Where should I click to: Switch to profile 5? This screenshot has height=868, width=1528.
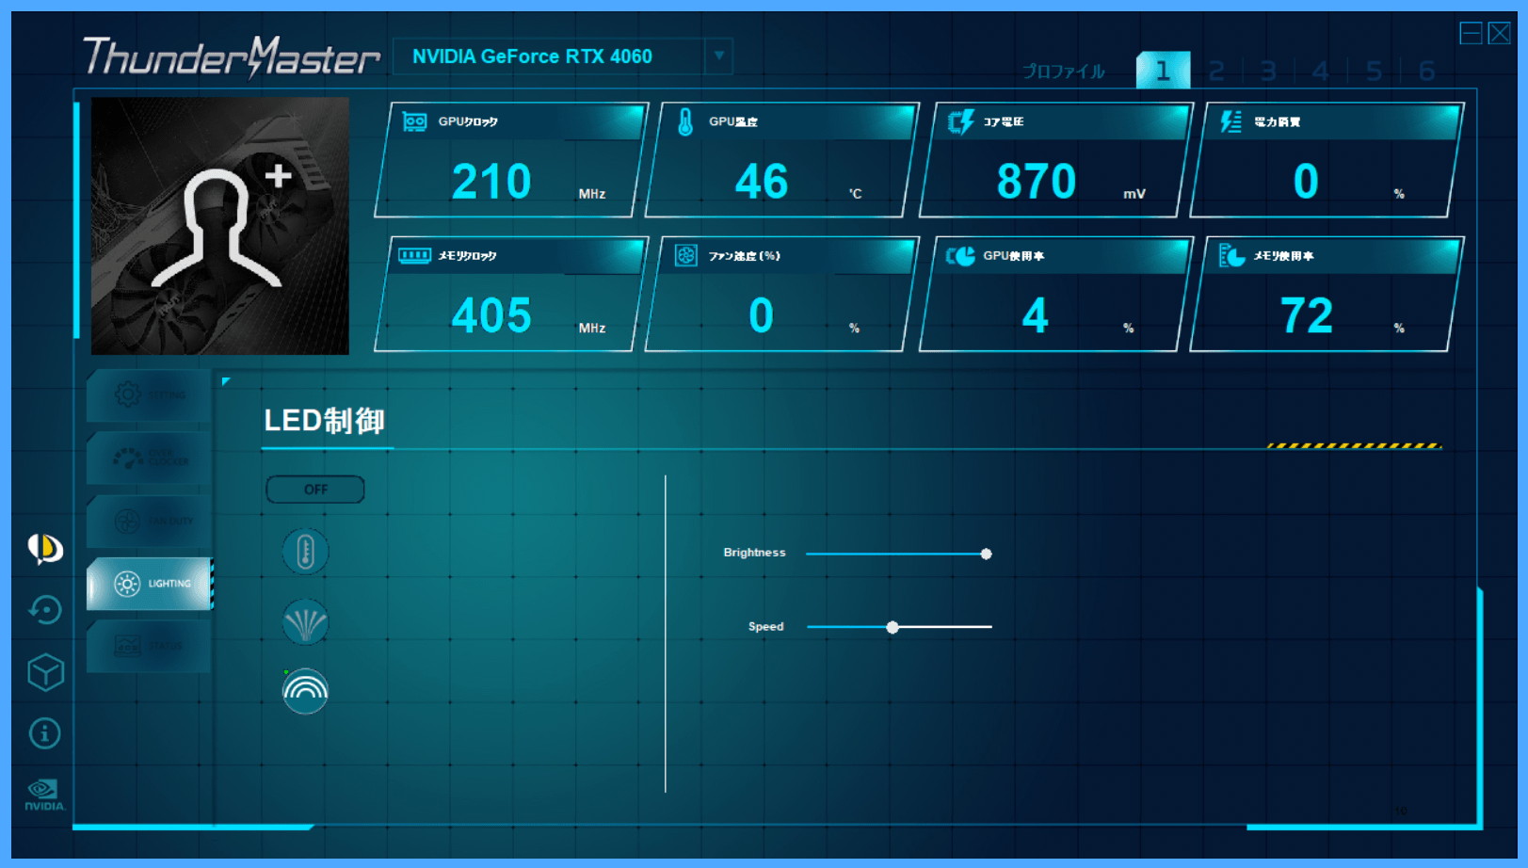tap(1374, 72)
